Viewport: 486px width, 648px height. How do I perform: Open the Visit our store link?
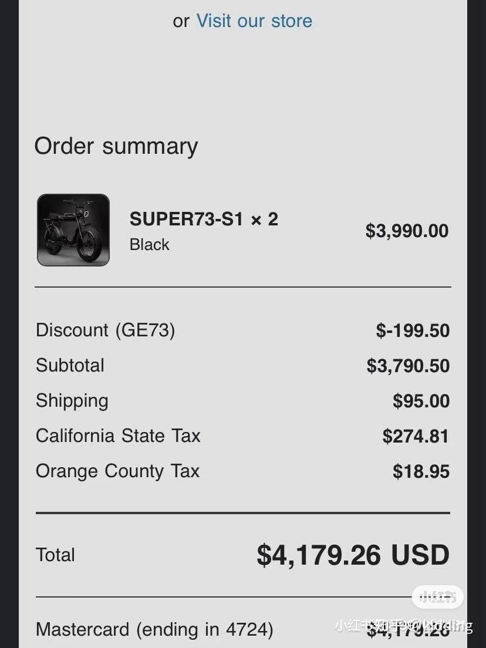click(x=254, y=21)
